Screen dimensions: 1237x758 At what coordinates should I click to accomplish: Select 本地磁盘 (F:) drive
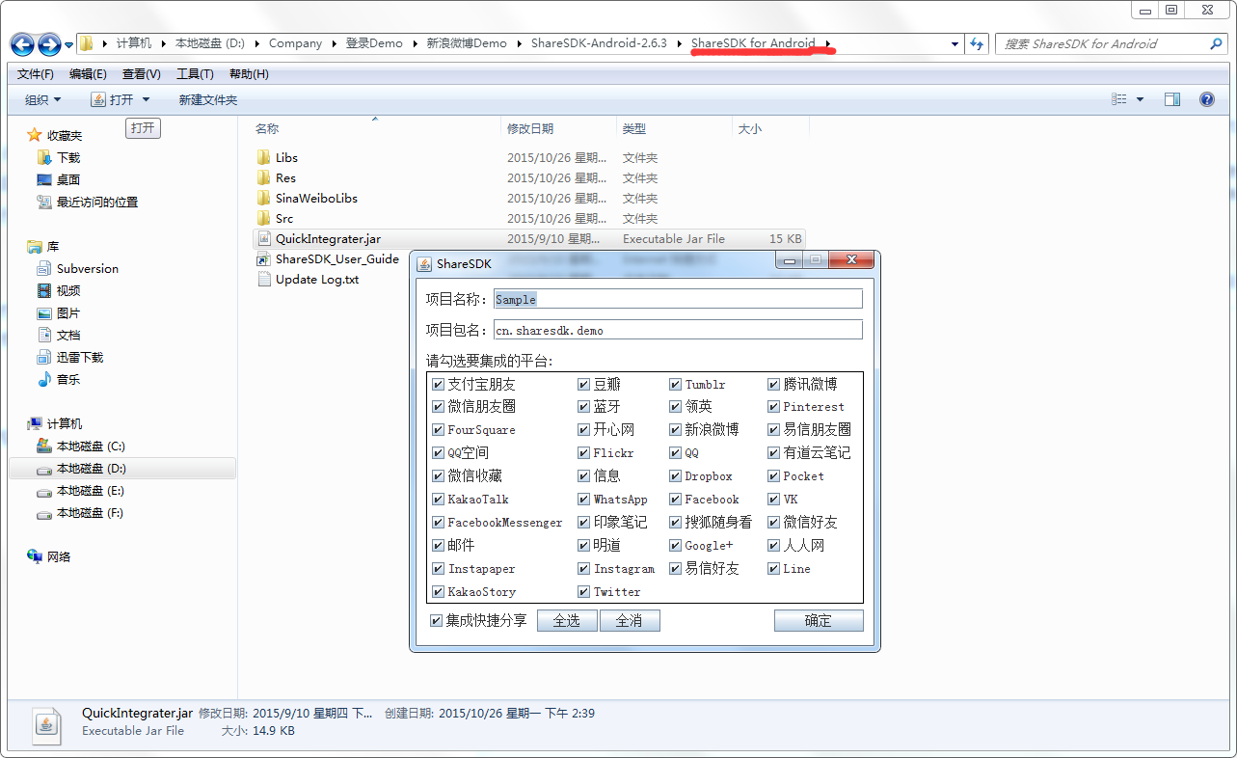pos(80,512)
